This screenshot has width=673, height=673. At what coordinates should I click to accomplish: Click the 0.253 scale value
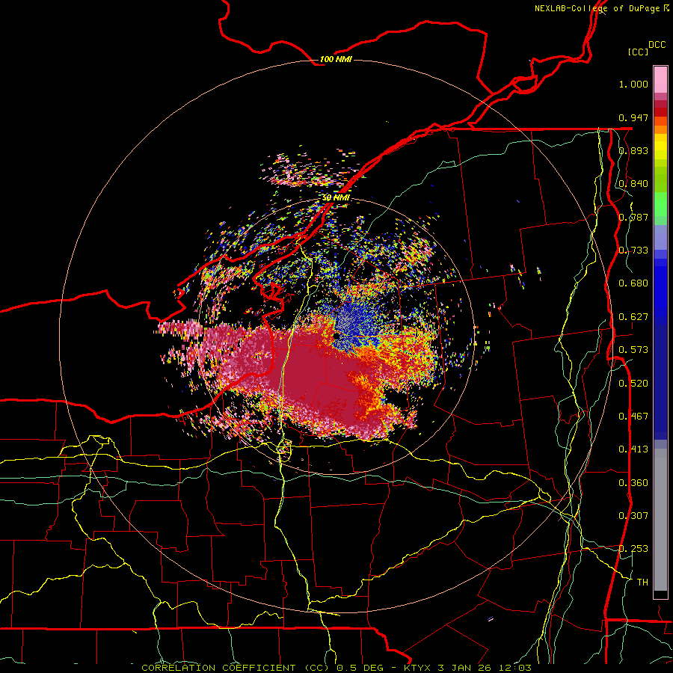pyautogui.click(x=633, y=549)
